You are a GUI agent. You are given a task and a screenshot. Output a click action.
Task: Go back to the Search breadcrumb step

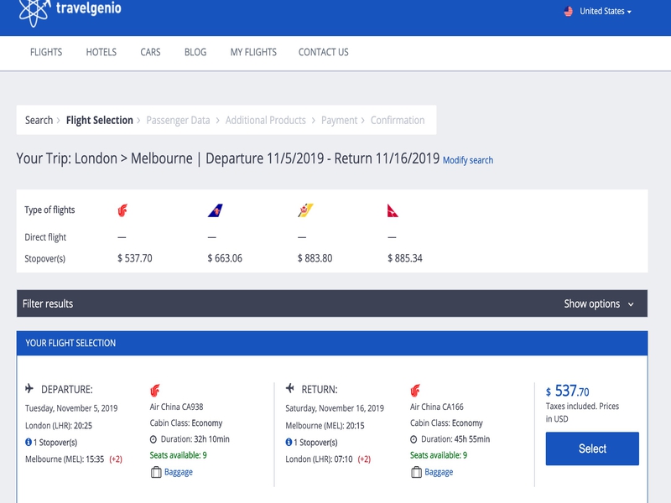coord(39,120)
